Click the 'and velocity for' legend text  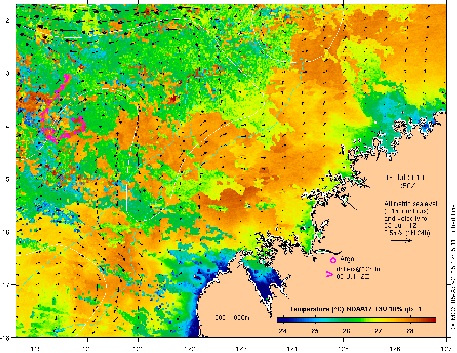coord(407,219)
